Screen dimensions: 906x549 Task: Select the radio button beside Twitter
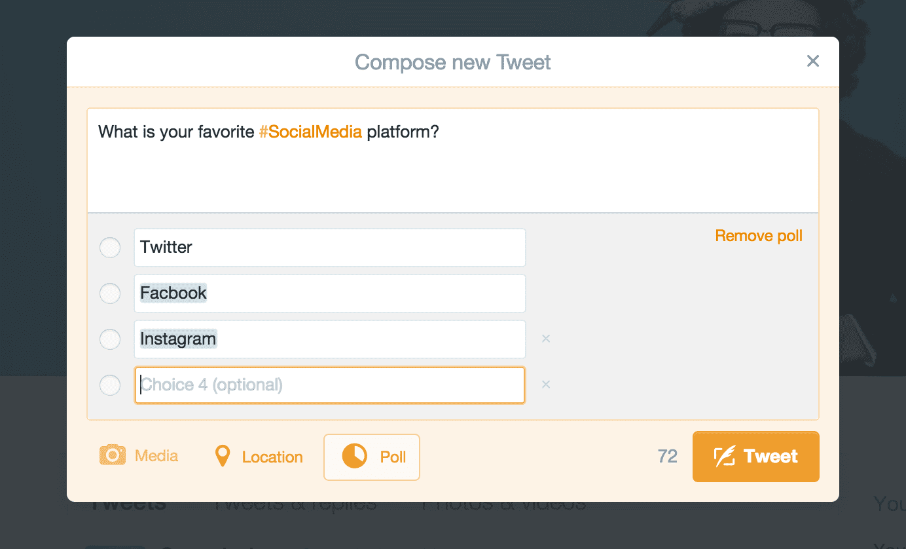(110, 248)
